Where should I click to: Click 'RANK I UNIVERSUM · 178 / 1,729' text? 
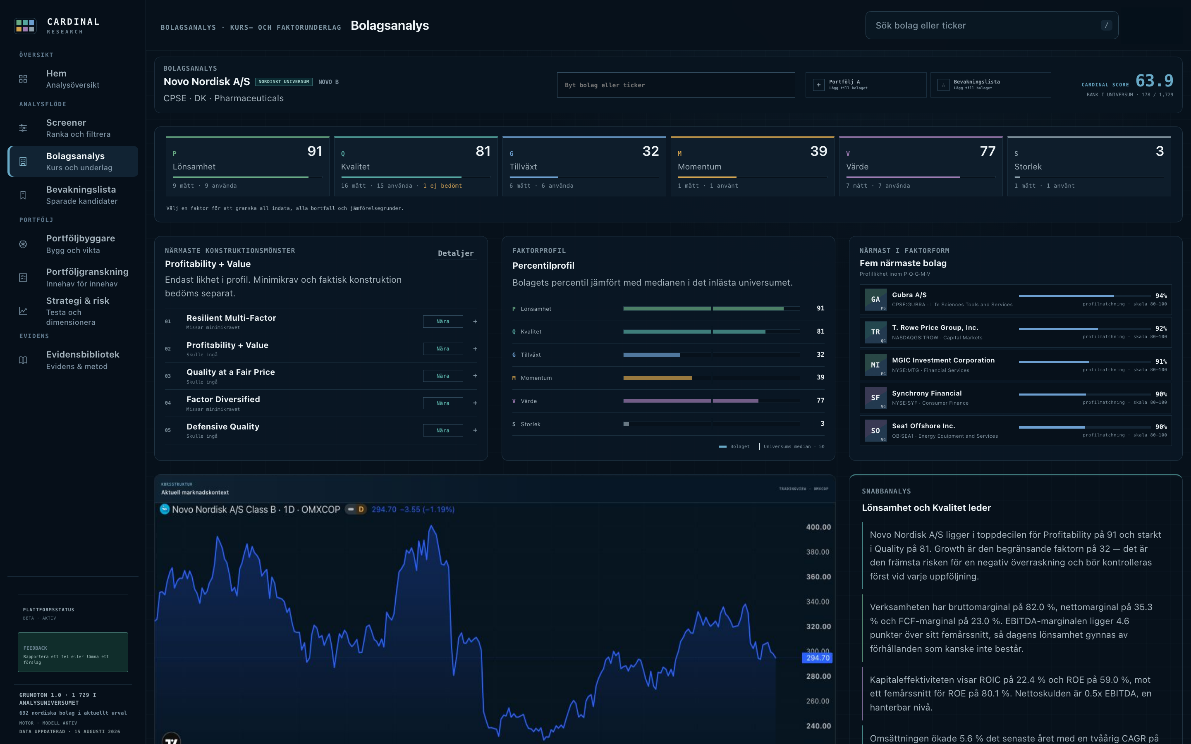tap(1130, 95)
